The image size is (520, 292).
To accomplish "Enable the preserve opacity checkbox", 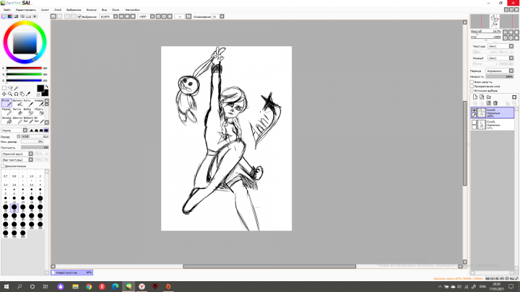I will pyautogui.click(x=472, y=81).
